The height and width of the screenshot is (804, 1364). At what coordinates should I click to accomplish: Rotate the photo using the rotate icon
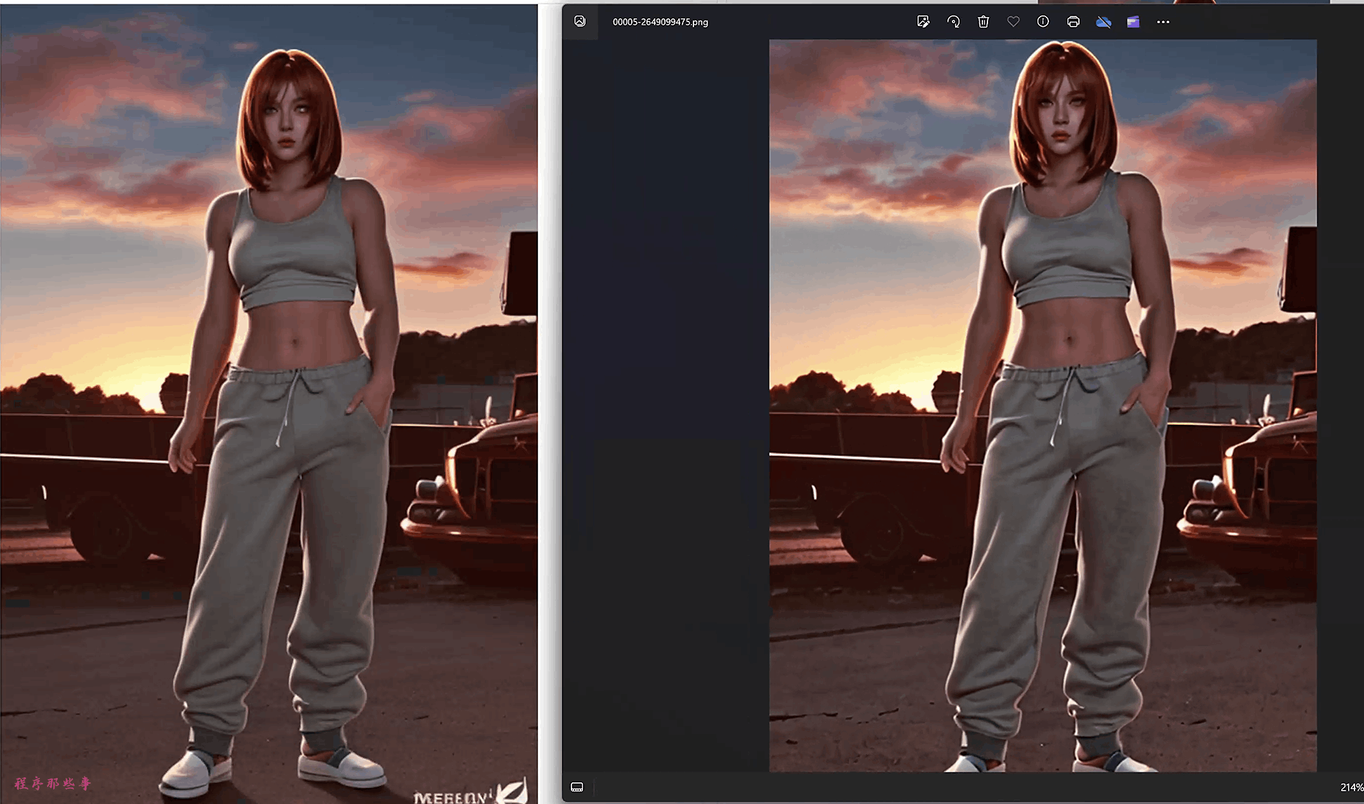coord(953,22)
